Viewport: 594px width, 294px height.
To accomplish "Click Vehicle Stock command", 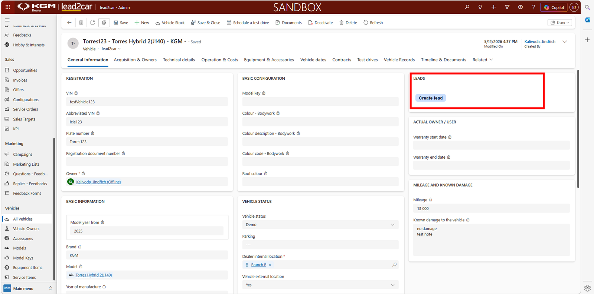I will [x=170, y=23].
